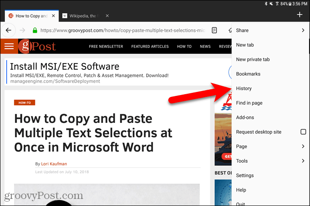The height and width of the screenshot is (206, 310).
Task: Open Settings from the menu
Action: pos(271,175)
